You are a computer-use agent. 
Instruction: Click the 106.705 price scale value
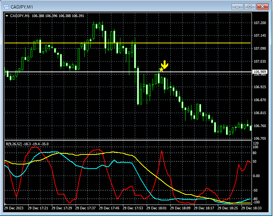(x=260, y=139)
